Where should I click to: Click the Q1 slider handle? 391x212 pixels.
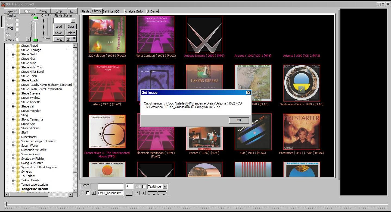(x=48, y=38)
